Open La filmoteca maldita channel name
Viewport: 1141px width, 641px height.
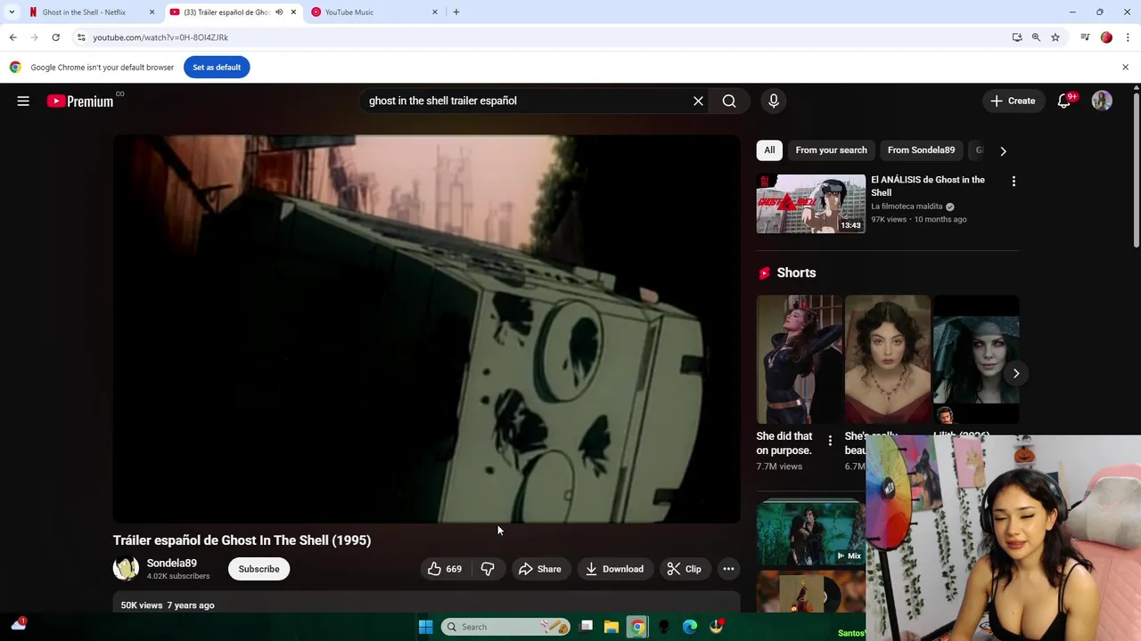pyautogui.click(x=907, y=207)
